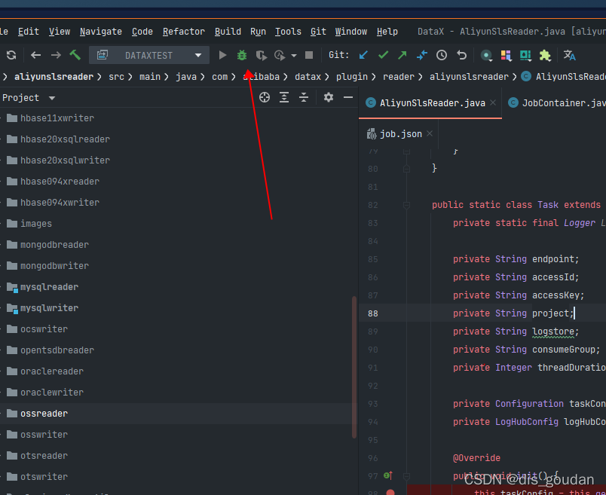Push commits with the green arrow

point(402,55)
